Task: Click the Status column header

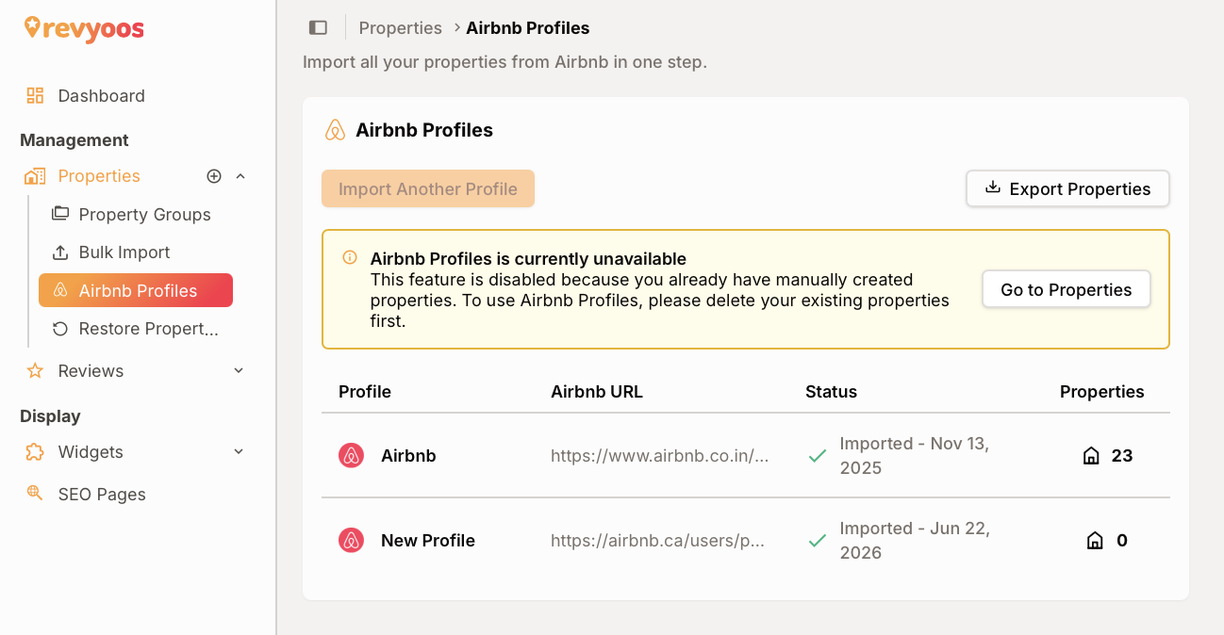Action: (x=831, y=392)
